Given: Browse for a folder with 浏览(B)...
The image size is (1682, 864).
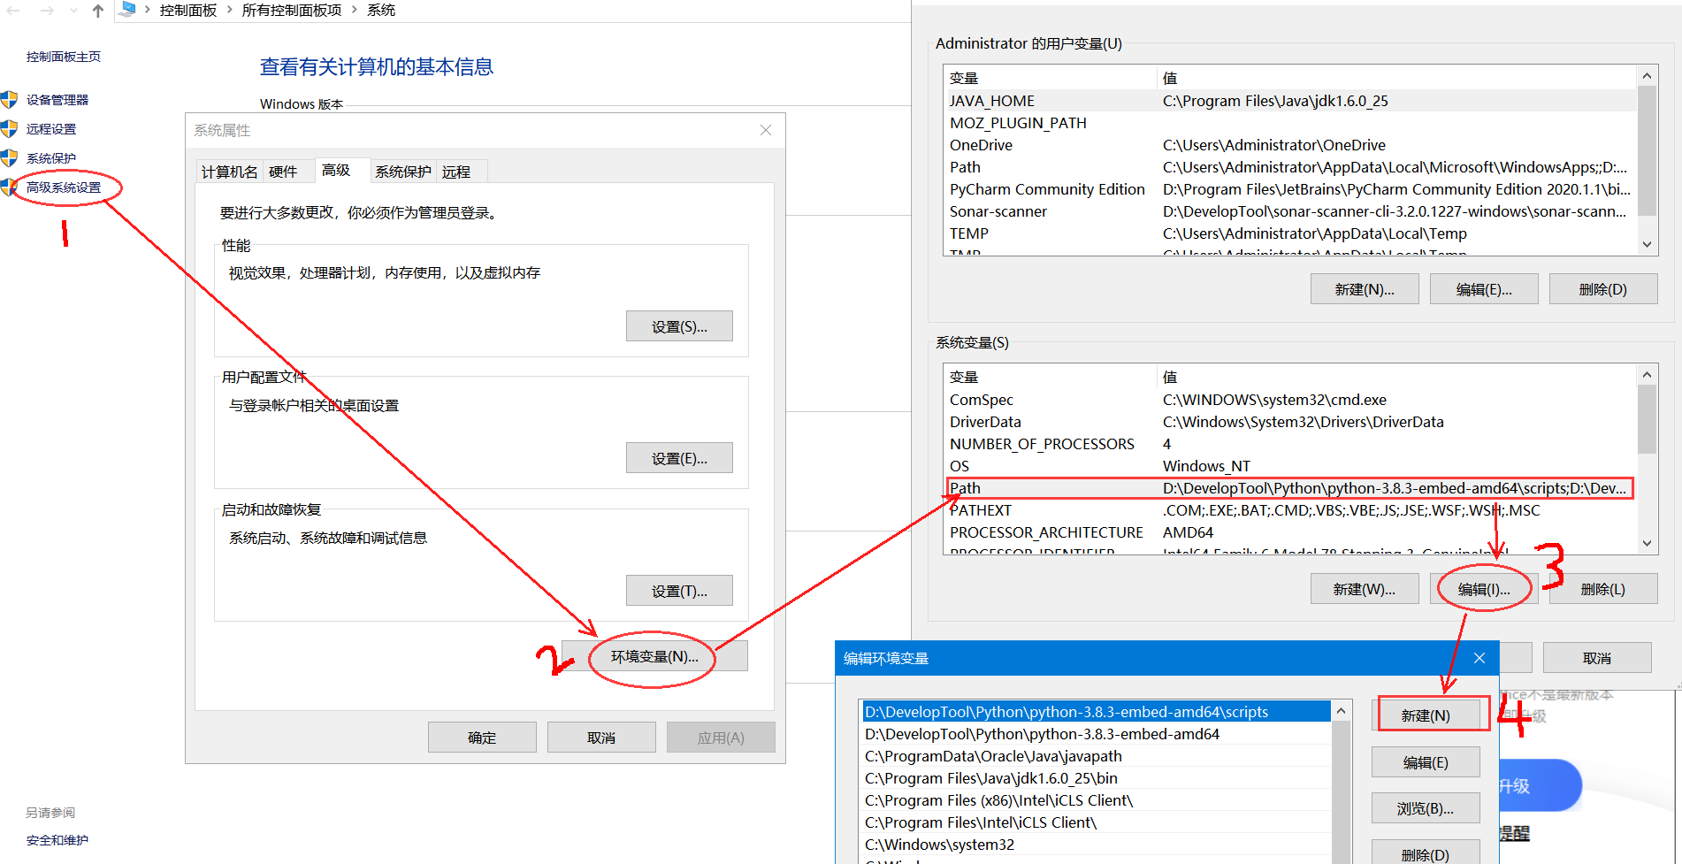Looking at the screenshot, I should pos(1426,808).
